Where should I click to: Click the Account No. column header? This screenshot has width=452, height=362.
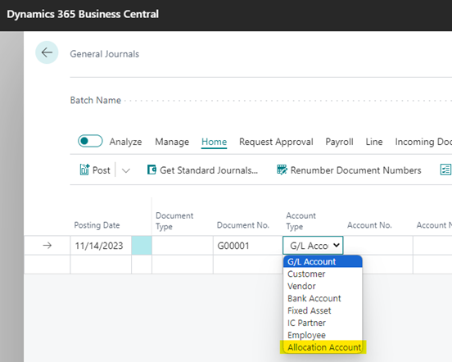click(369, 225)
